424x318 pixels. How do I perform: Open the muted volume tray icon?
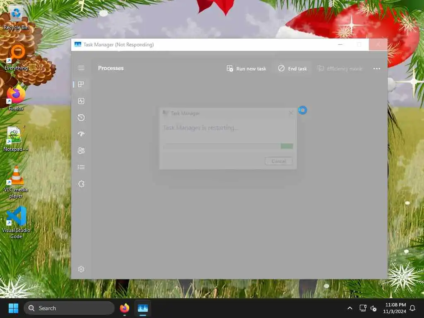[373, 308]
